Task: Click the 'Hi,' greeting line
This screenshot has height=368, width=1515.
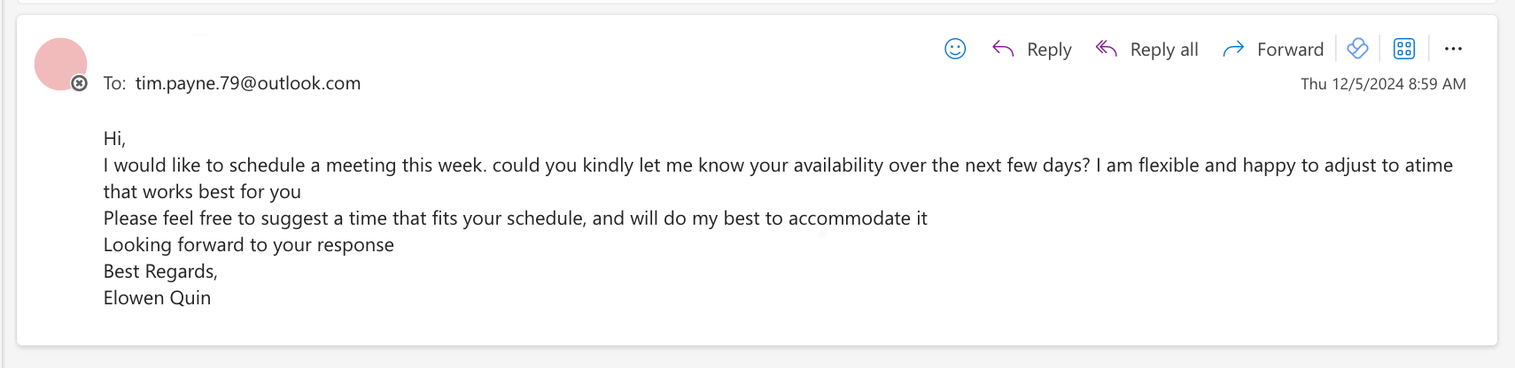Action: (x=114, y=139)
